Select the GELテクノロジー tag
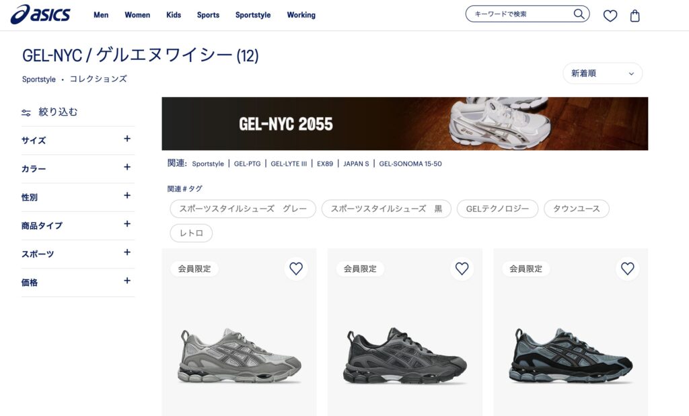The height and width of the screenshot is (416, 689). [x=497, y=209]
